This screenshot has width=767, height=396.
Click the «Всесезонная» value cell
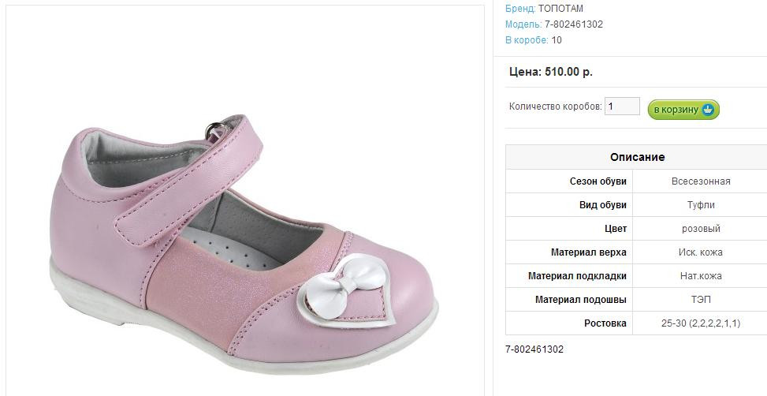click(x=701, y=181)
